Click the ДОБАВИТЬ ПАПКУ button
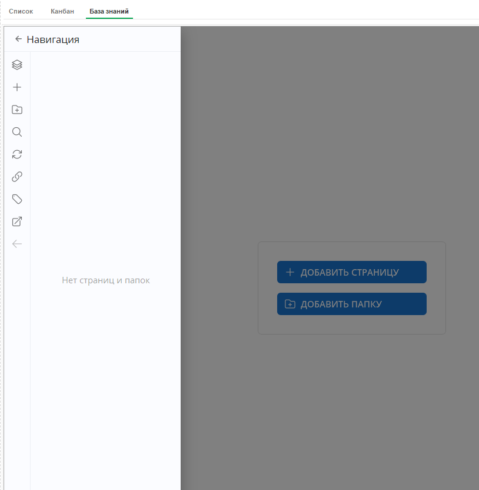The width and height of the screenshot is (479, 490). (x=351, y=304)
